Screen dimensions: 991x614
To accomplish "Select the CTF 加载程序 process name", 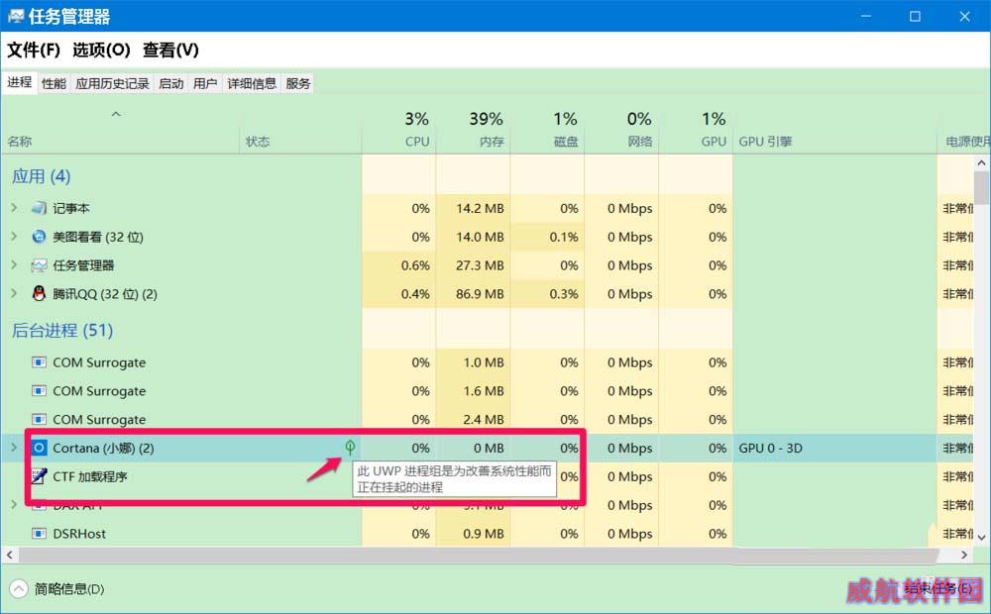I will click(90, 476).
